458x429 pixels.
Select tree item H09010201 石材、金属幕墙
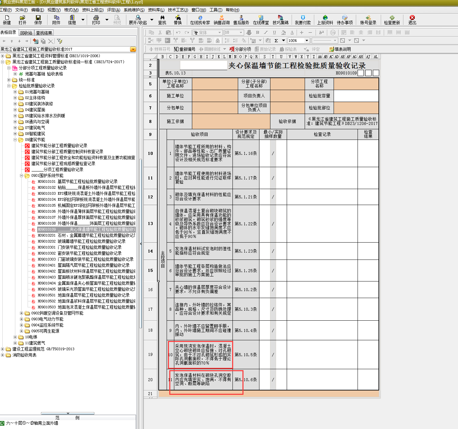coord(86,236)
